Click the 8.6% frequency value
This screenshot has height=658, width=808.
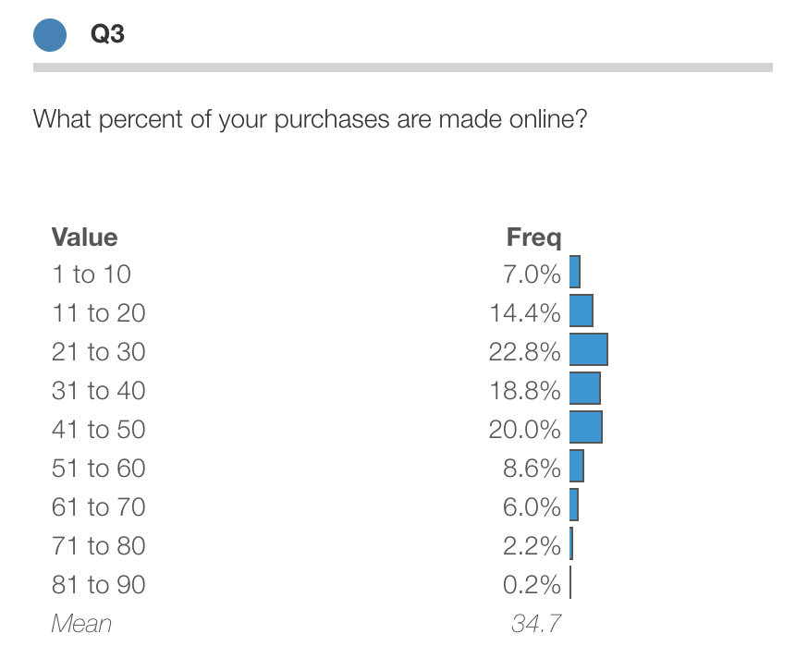coord(532,469)
